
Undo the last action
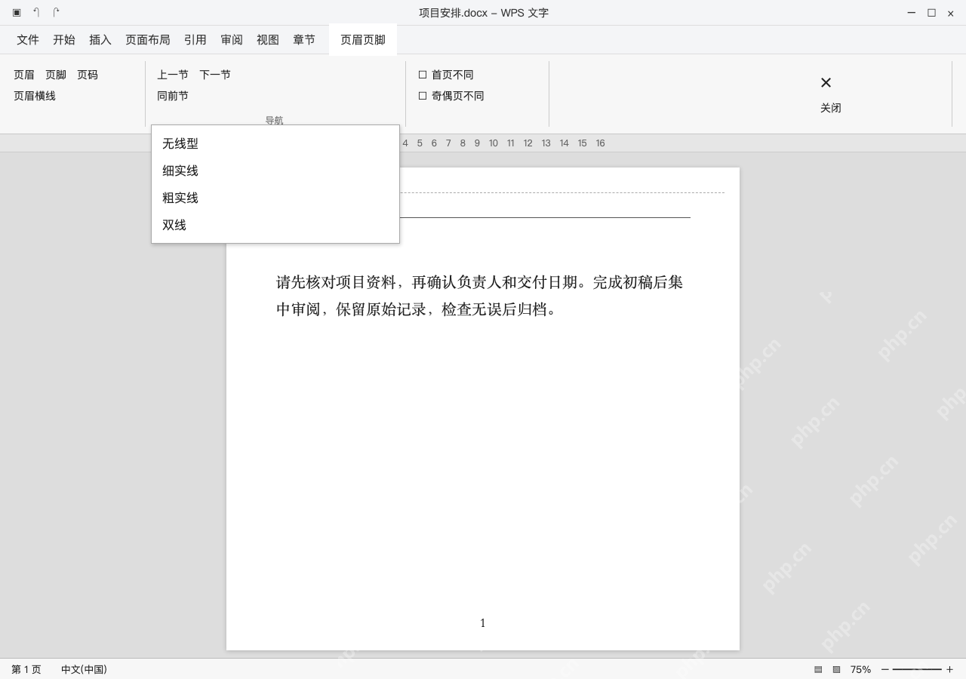(x=36, y=13)
